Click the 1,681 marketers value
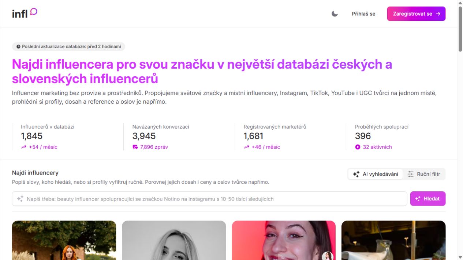Image resolution: width=463 pixels, height=260 pixels. pyautogui.click(x=253, y=136)
